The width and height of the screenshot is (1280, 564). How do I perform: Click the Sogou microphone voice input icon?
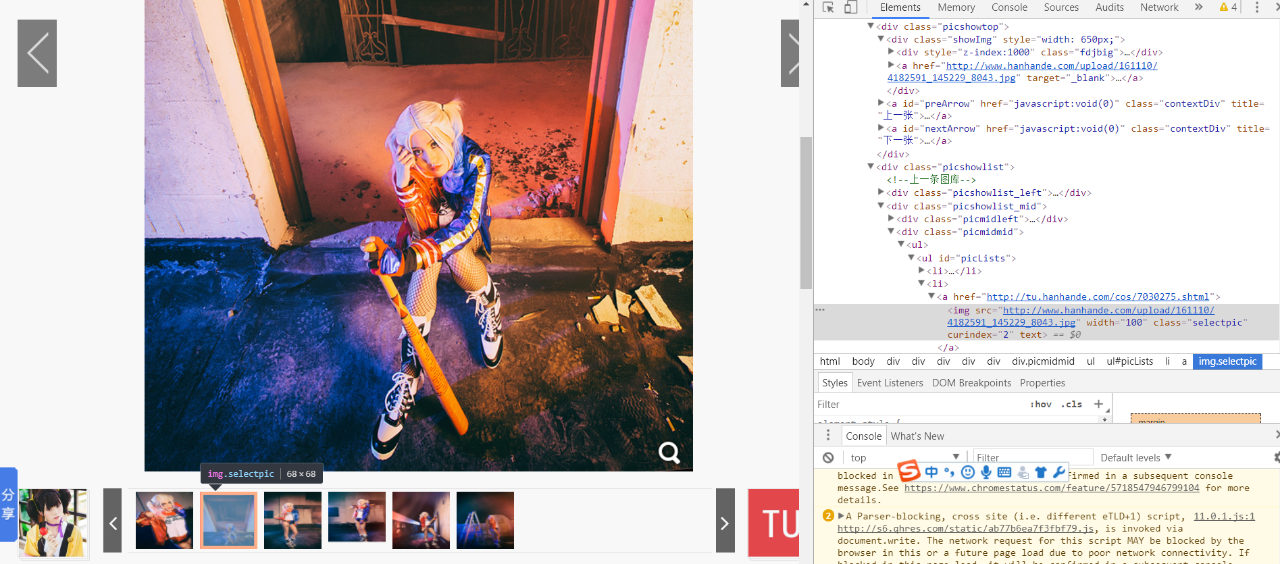click(986, 472)
